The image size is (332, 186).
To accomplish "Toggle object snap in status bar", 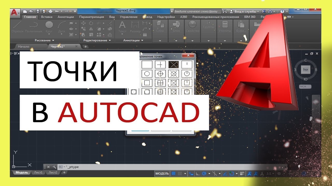I will [232, 174].
